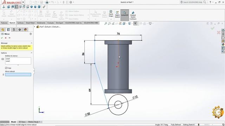
Task: Accept the Mirror with green checkmark
Action: (2, 38)
